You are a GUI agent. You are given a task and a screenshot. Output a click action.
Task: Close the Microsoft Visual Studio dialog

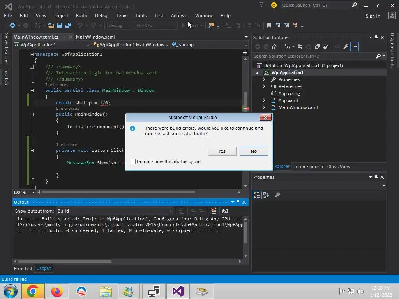click(x=265, y=117)
